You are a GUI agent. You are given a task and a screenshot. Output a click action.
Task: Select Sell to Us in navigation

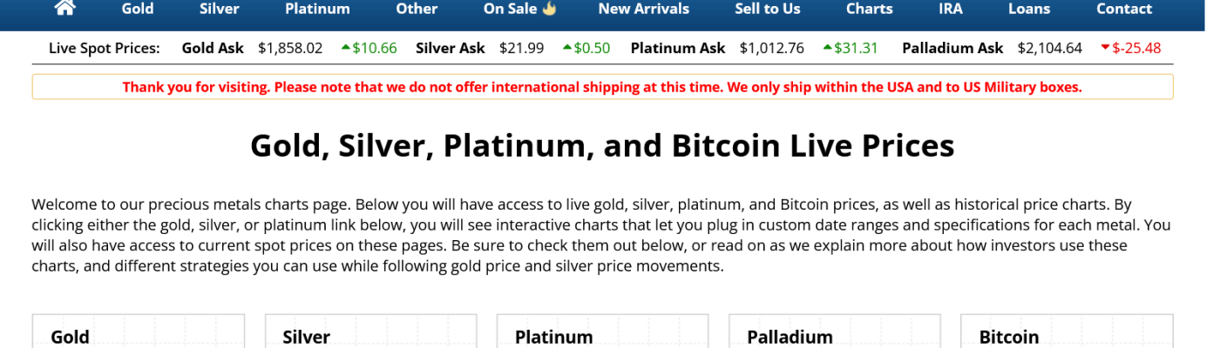pyautogui.click(x=767, y=9)
